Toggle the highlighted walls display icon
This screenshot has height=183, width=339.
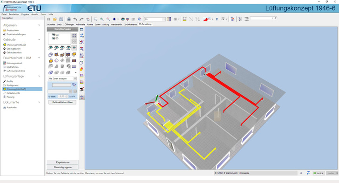point(68,55)
